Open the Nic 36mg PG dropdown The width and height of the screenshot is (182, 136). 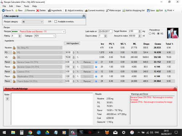click(x=39, y=48)
